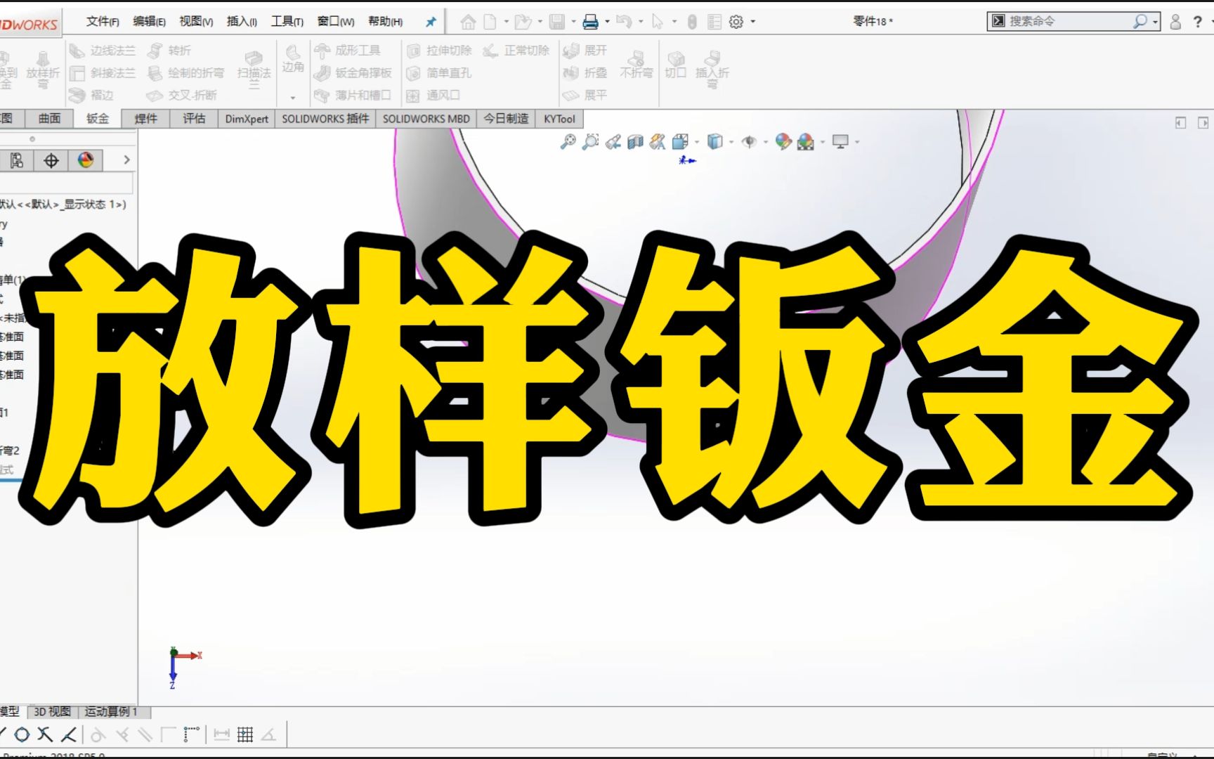Viewport: 1214px width, 759px height.
Task: Click the Swept Flange (扫描法兰) tool
Action: 254,70
